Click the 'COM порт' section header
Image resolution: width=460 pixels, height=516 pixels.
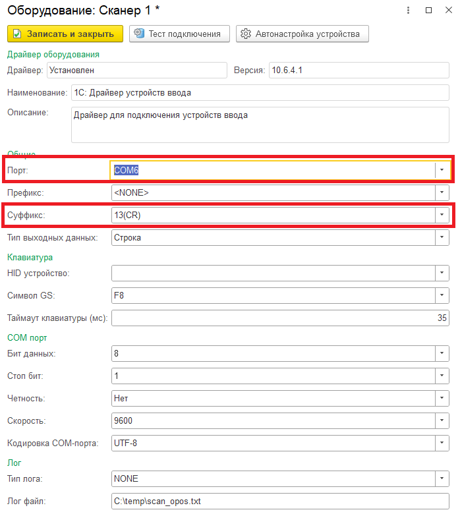tap(27, 337)
